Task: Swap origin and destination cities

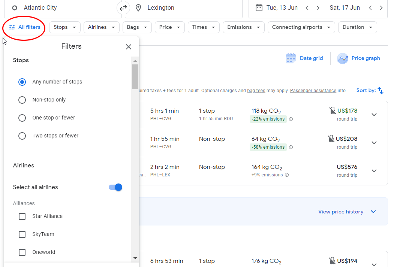Action: coord(123,8)
